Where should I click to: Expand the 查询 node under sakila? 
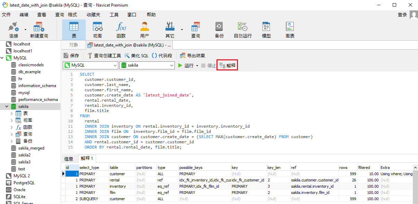12,134
